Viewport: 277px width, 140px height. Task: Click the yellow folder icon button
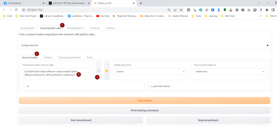click(107, 71)
